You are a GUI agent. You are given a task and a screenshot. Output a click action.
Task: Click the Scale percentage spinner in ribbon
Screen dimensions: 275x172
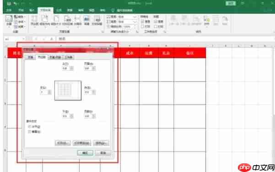pos(129,27)
